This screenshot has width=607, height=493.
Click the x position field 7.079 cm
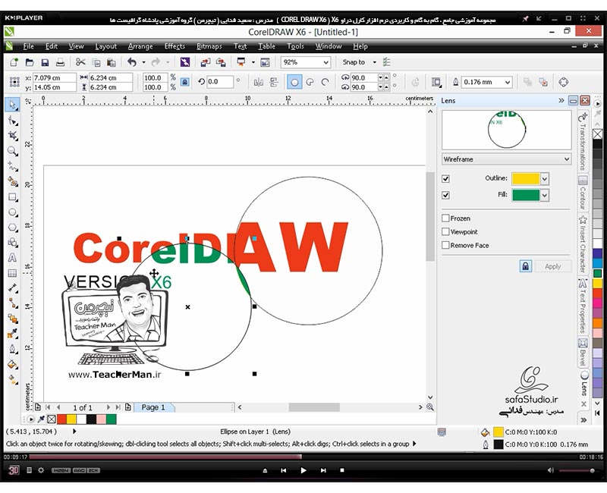(x=54, y=78)
